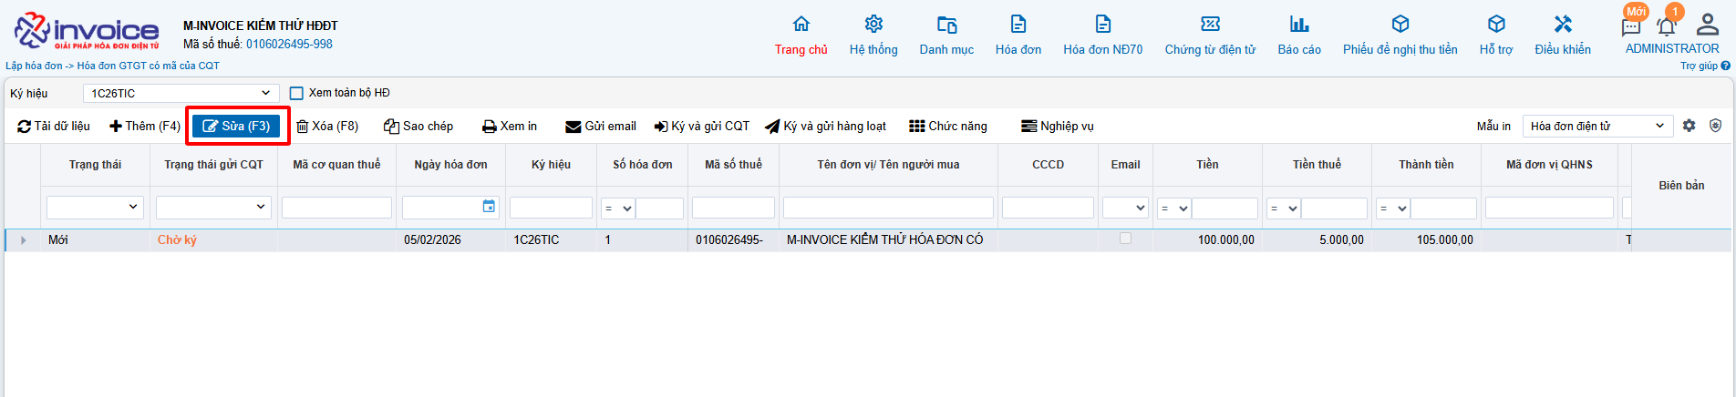This screenshot has width=1736, height=397.
Task: Click Tải dữ liệu refresh button
Action: [x=54, y=127]
